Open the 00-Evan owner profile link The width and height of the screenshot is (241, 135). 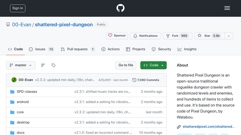[x=22, y=24]
